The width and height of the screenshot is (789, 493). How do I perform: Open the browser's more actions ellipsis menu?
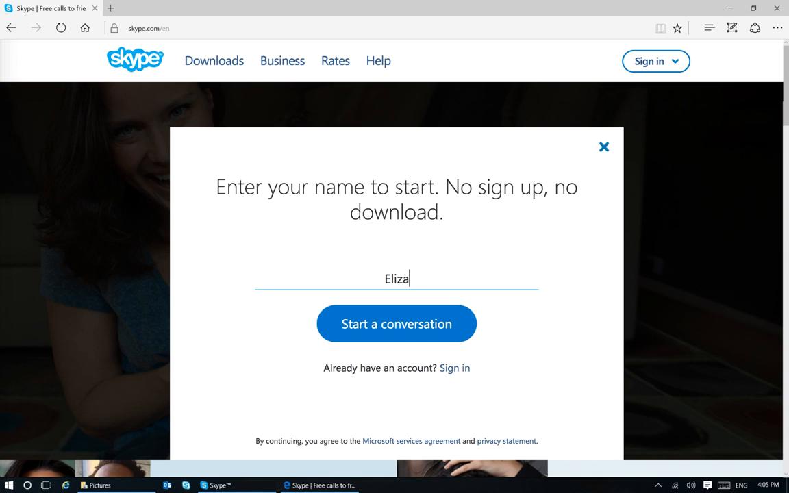tap(777, 28)
